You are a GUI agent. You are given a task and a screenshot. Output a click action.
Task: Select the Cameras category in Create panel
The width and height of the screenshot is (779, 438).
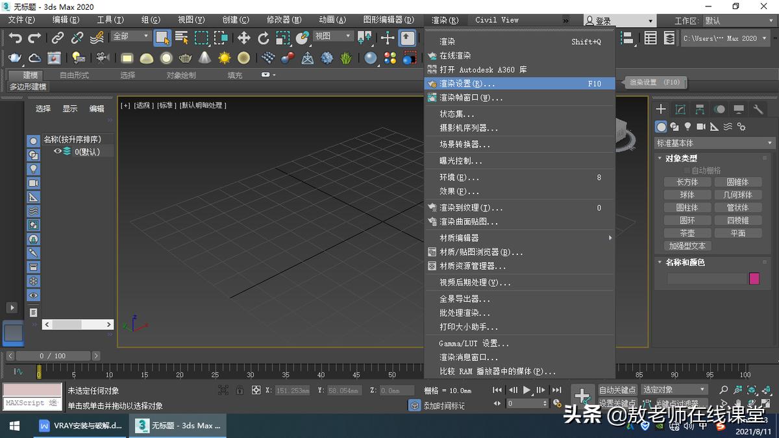coord(700,127)
